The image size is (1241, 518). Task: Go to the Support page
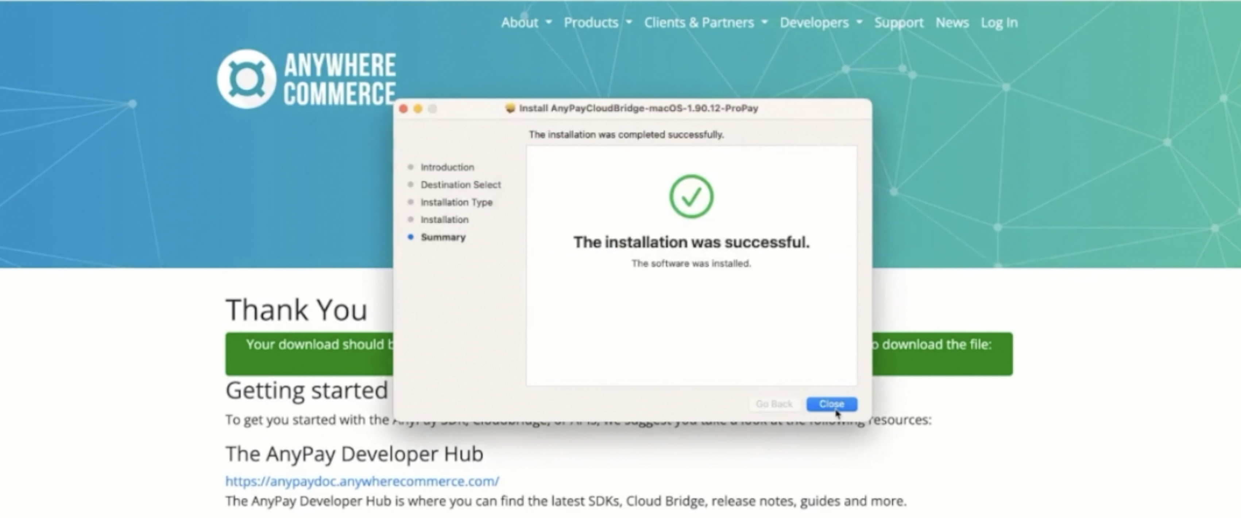899,23
